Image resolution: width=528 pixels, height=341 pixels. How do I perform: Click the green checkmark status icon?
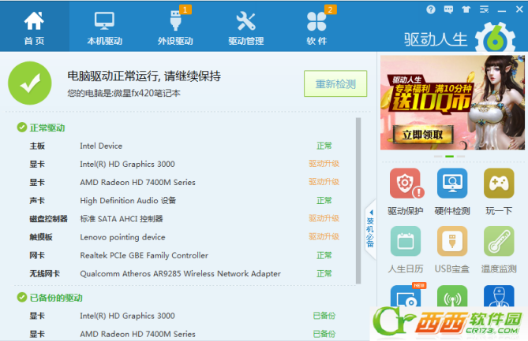30,83
